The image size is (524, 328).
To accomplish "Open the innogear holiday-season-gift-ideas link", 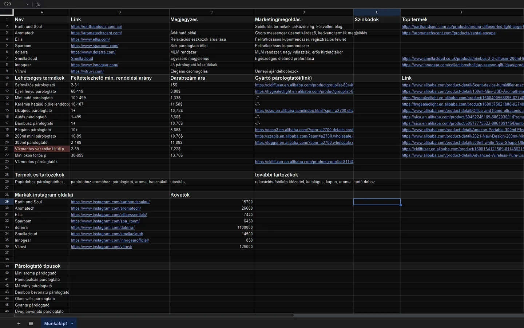I will pyautogui.click(x=463, y=65).
